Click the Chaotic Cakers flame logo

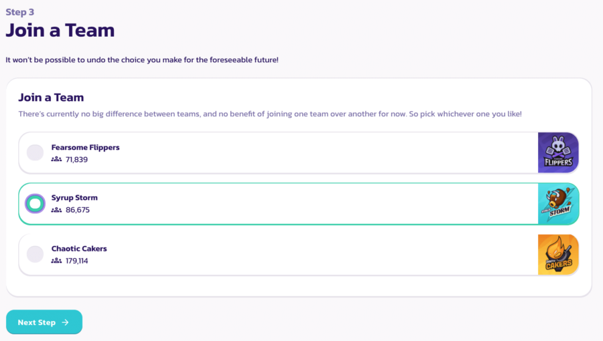pos(558,255)
